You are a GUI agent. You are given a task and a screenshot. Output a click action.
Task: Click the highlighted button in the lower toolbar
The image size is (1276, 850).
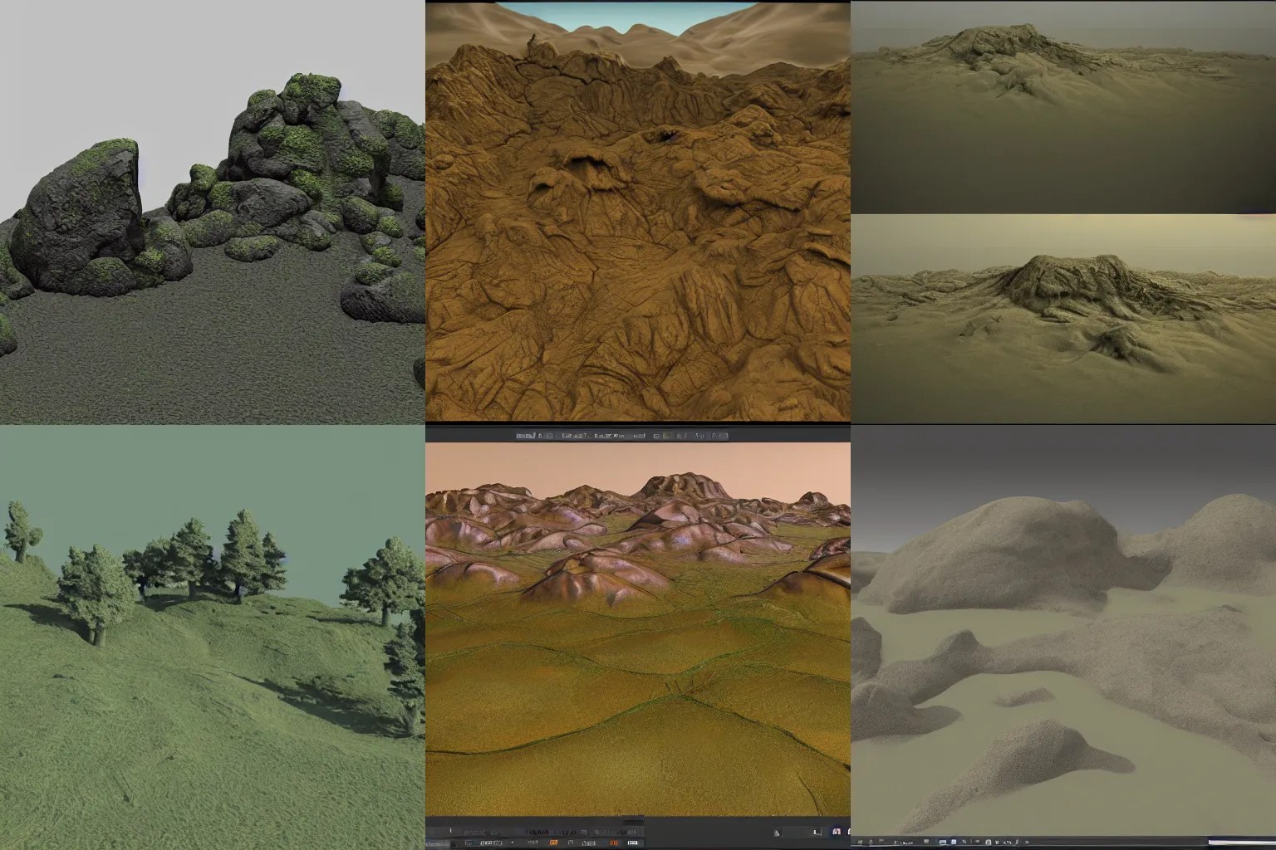pyautogui.click(x=615, y=842)
